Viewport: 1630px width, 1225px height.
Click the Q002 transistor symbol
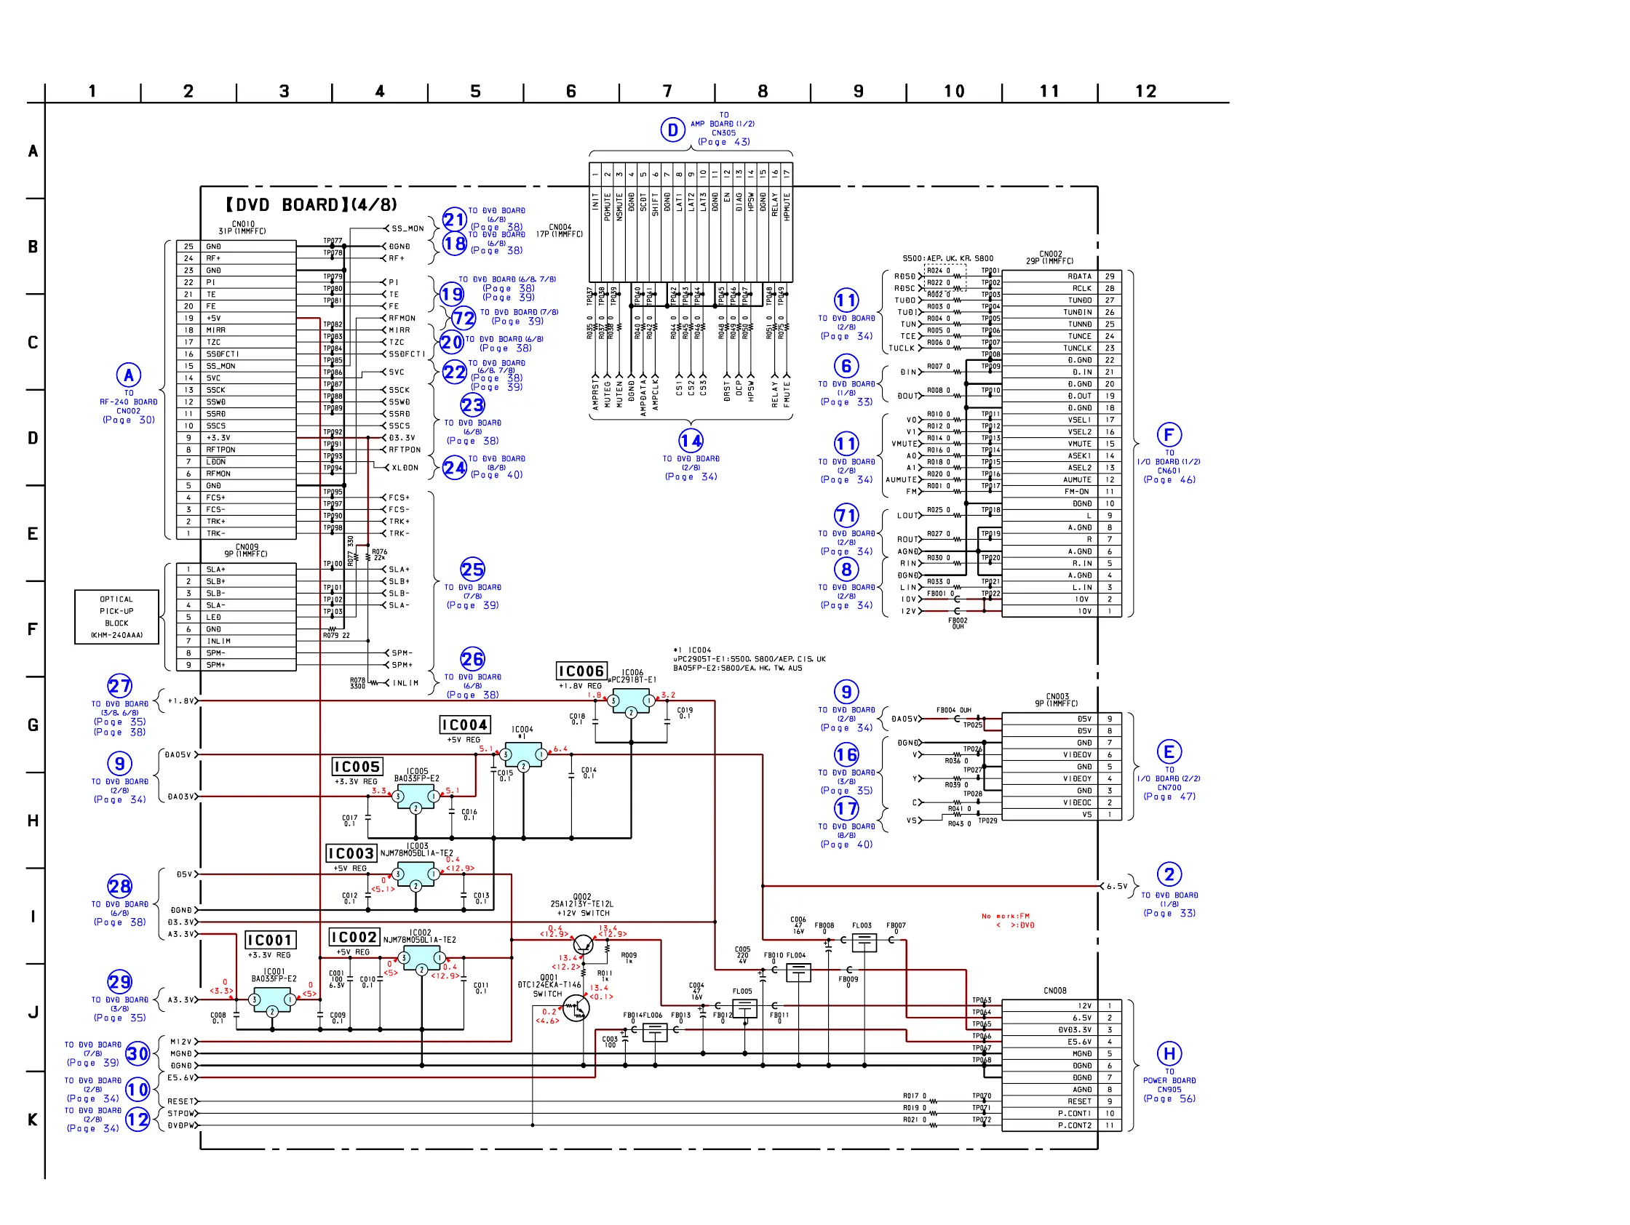click(x=583, y=944)
